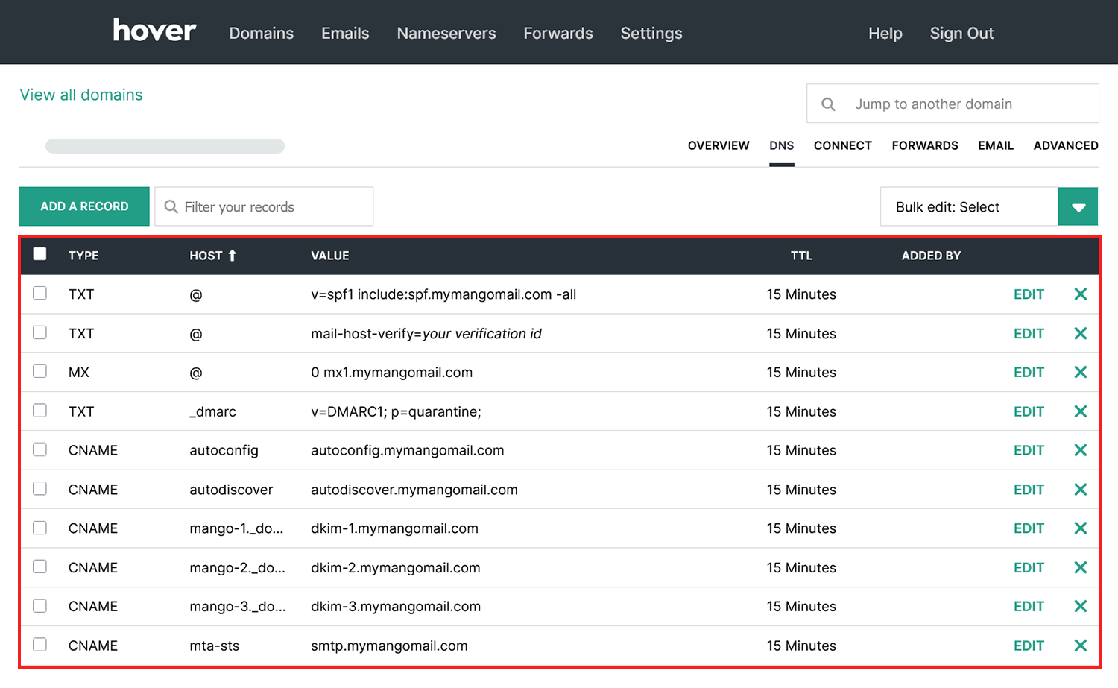
Task: Edit the _dmarc record
Action: click(1029, 411)
